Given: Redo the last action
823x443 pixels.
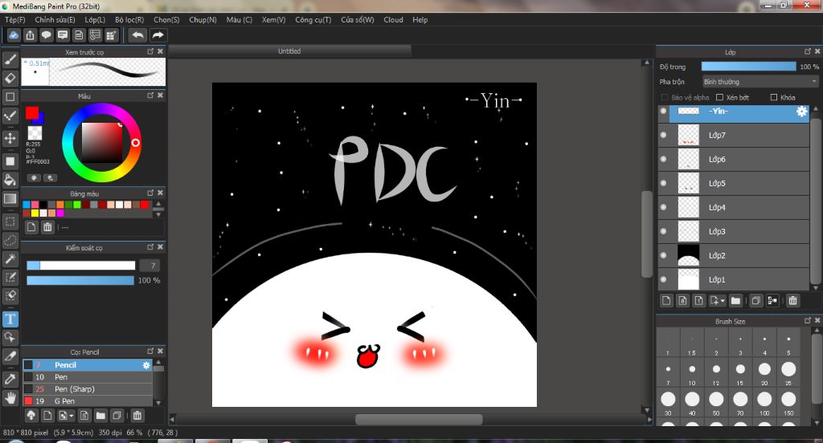Looking at the screenshot, I should (x=158, y=35).
